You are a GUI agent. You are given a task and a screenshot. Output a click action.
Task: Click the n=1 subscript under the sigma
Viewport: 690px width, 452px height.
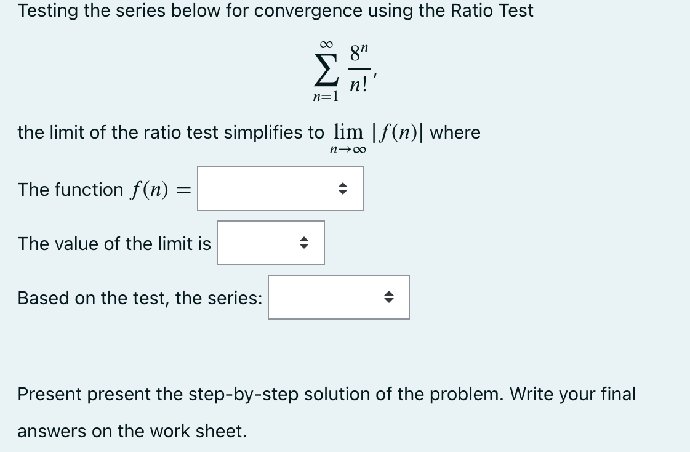326,95
